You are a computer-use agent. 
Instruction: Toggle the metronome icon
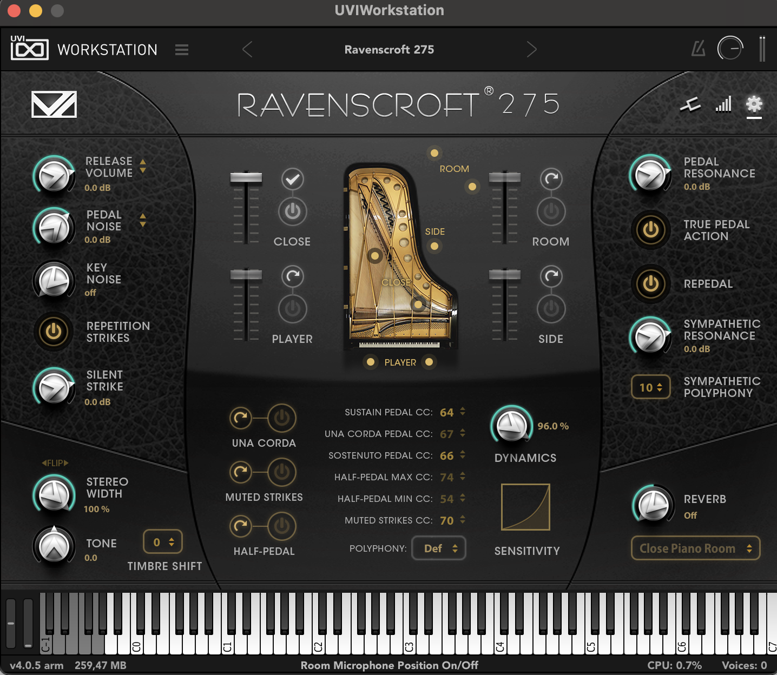[699, 49]
